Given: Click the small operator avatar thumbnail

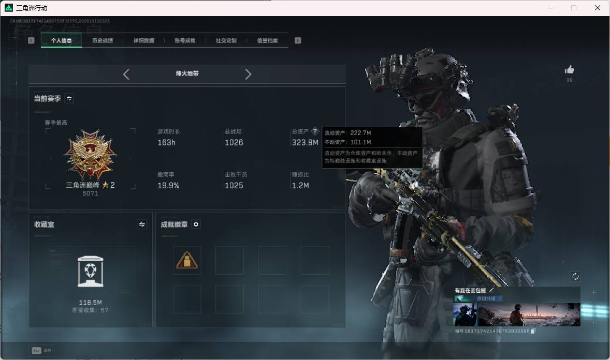Looking at the screenshot, I should tap(466, 314).
